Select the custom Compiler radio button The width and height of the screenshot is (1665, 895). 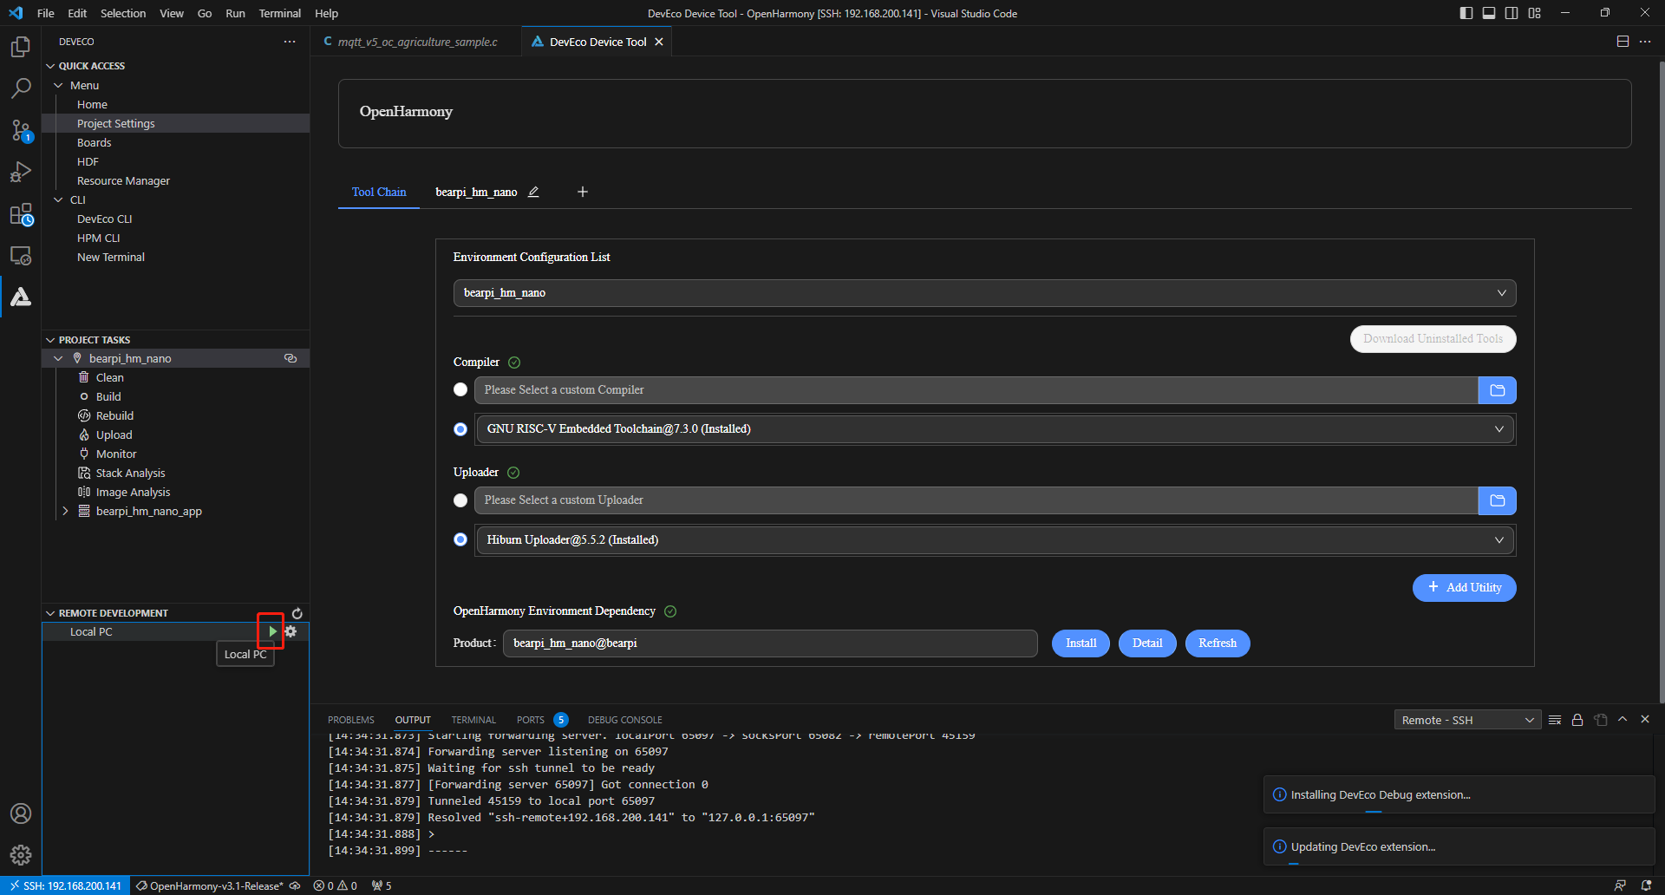pyautogui.click(x=460, y=390)
